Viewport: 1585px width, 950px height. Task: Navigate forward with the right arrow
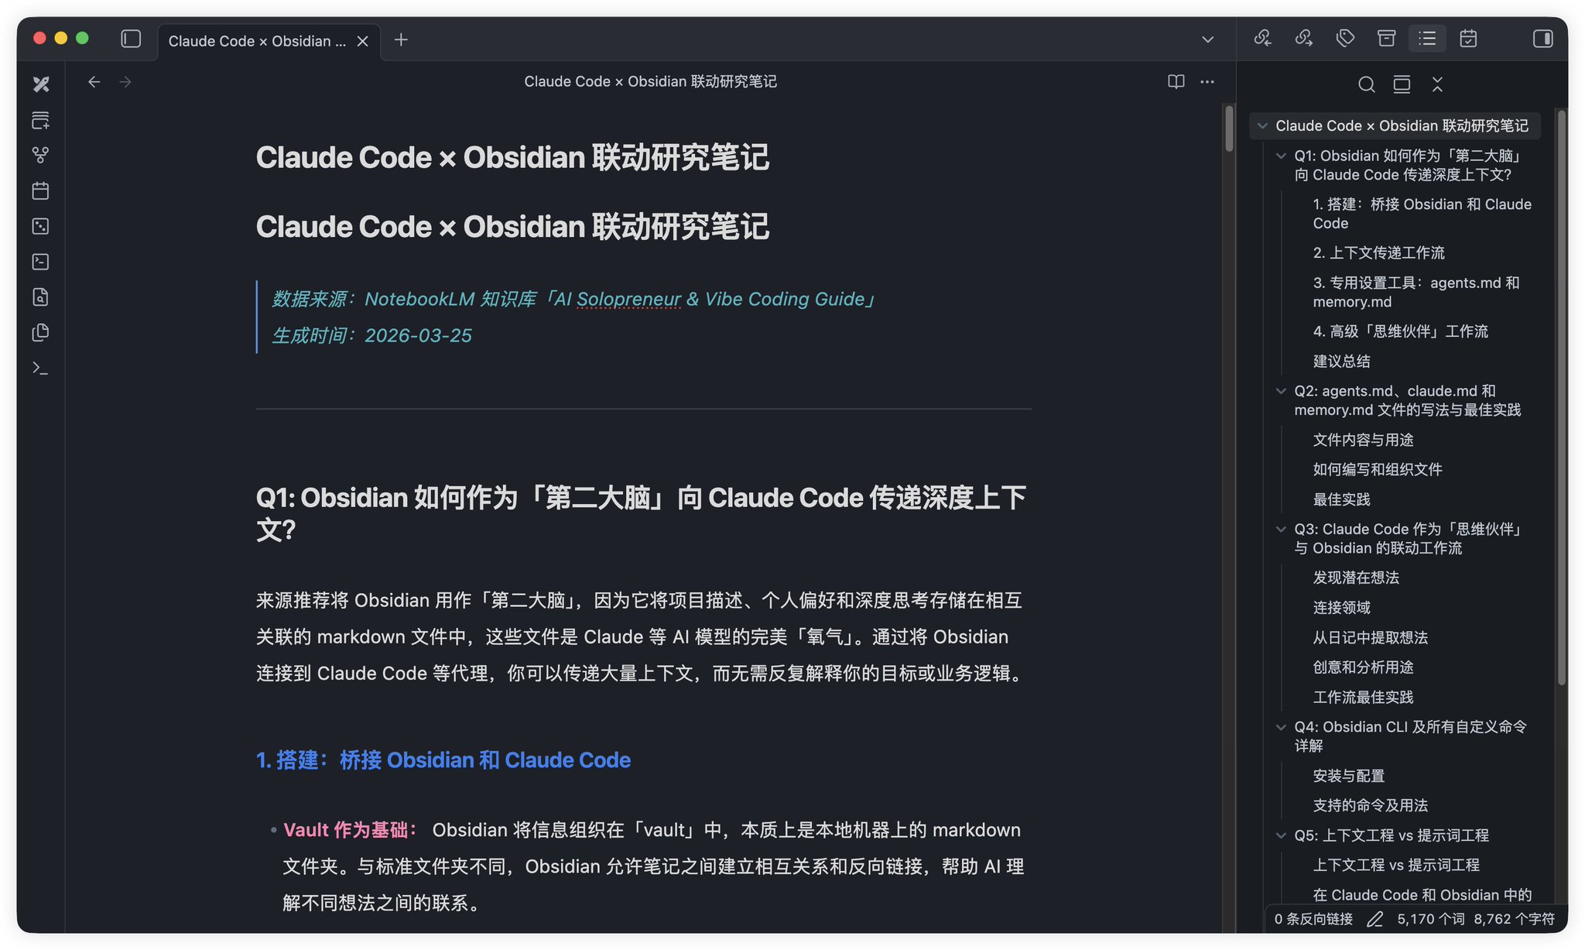(x=125, y=81)
